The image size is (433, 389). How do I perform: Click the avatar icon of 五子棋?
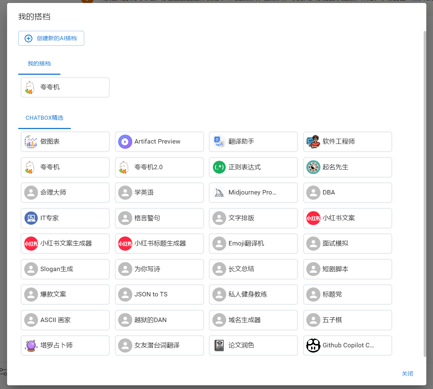313,320
